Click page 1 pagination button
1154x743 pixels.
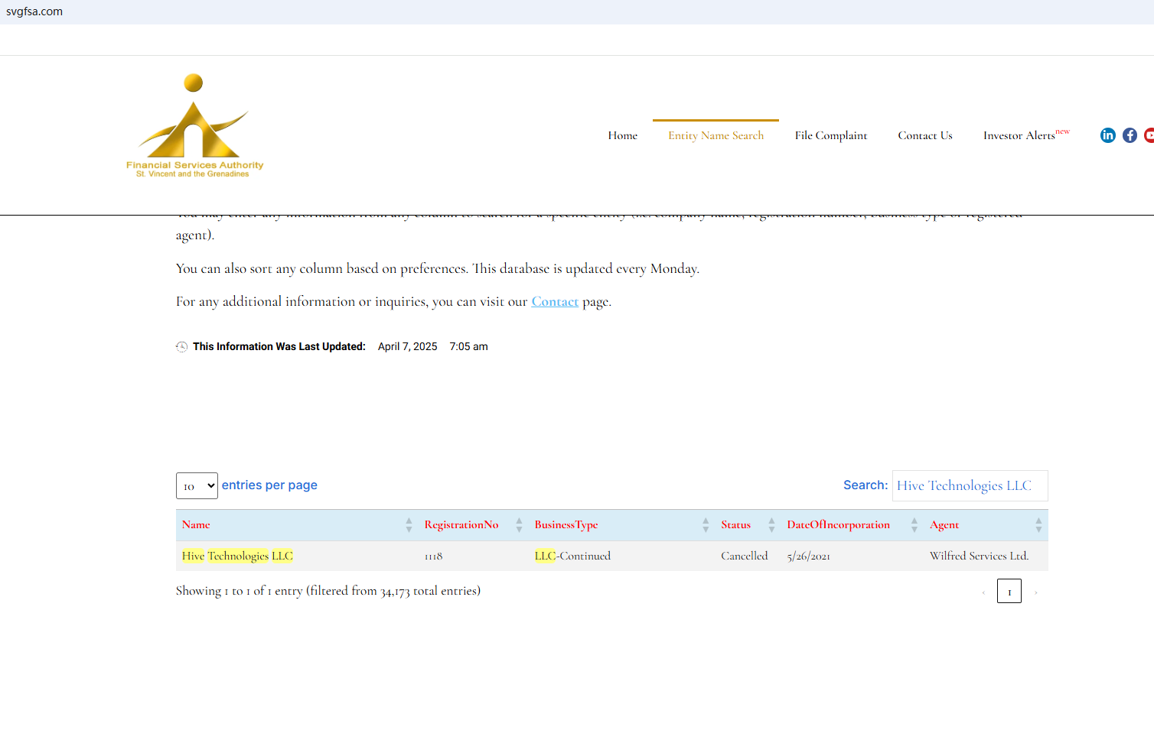click(1009, 591)
